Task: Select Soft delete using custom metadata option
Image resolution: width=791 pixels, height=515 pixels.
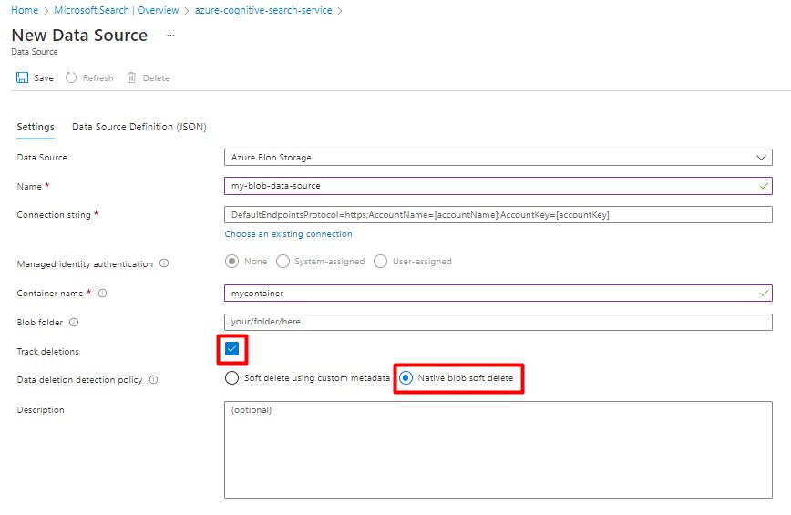Action: [x=232, y=377]
